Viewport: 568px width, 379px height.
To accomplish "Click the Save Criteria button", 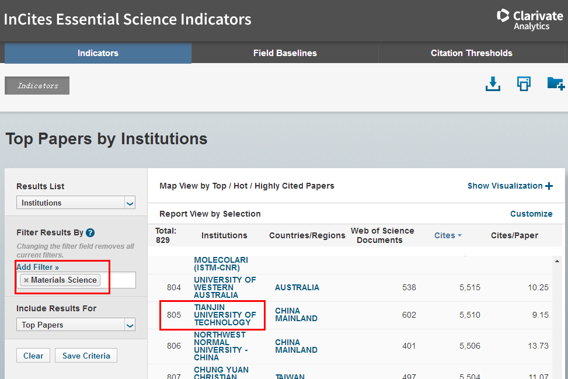I will (x=86, y=356).
